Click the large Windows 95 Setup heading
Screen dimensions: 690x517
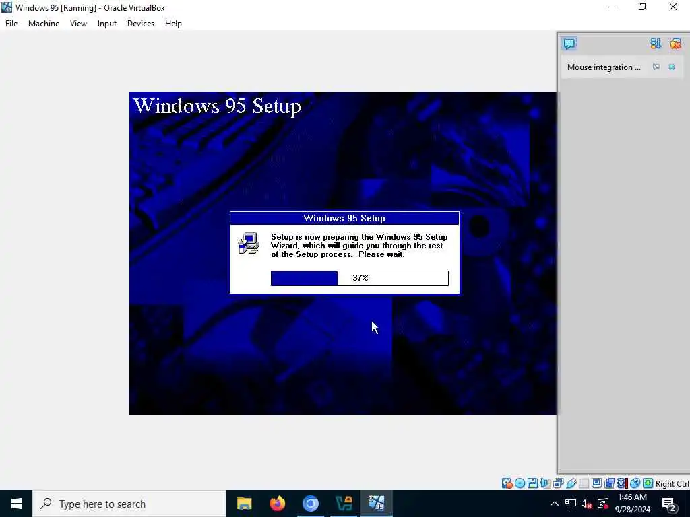[218, 106]
